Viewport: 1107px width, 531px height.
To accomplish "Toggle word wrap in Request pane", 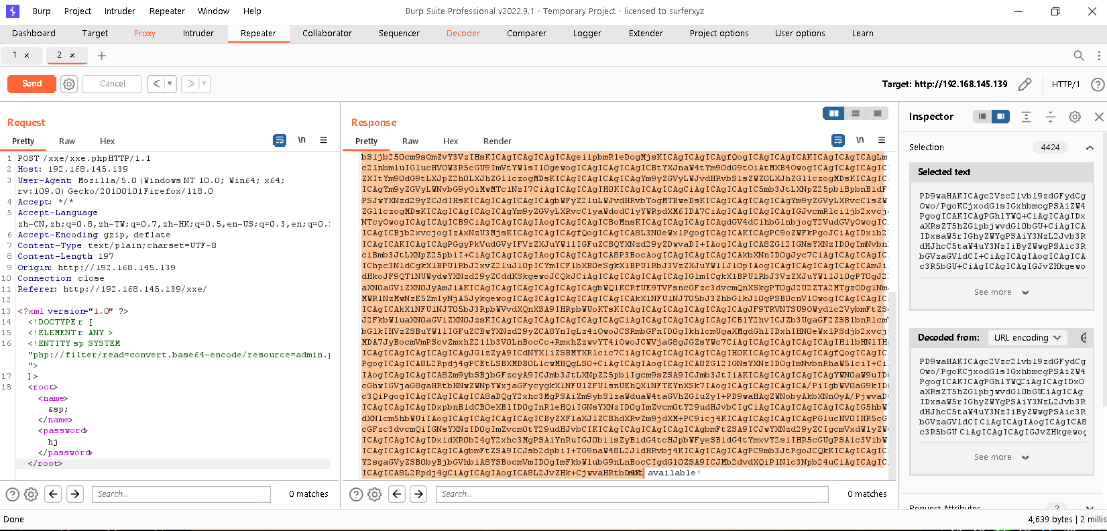I will pos(280,140).
